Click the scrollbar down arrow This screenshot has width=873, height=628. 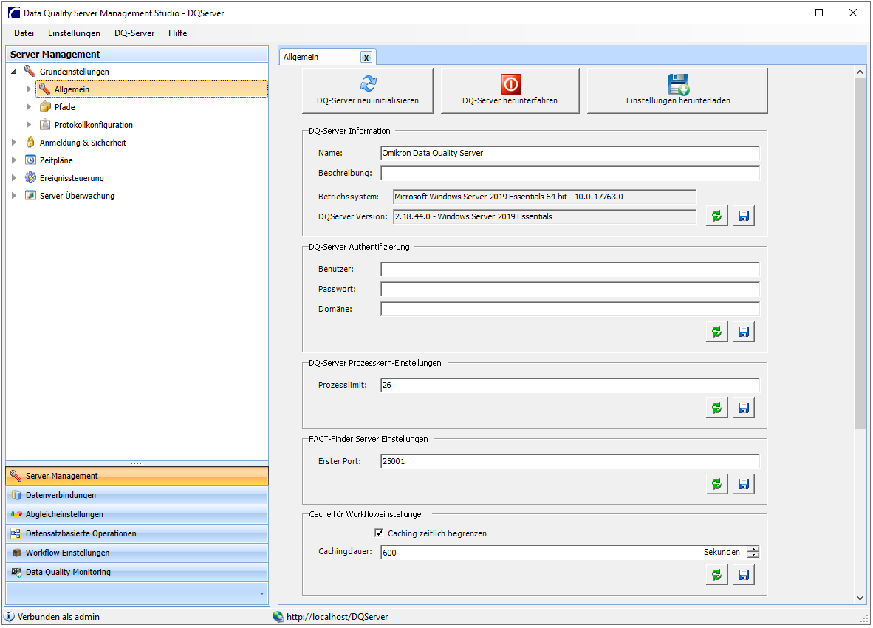click(860, 598)
